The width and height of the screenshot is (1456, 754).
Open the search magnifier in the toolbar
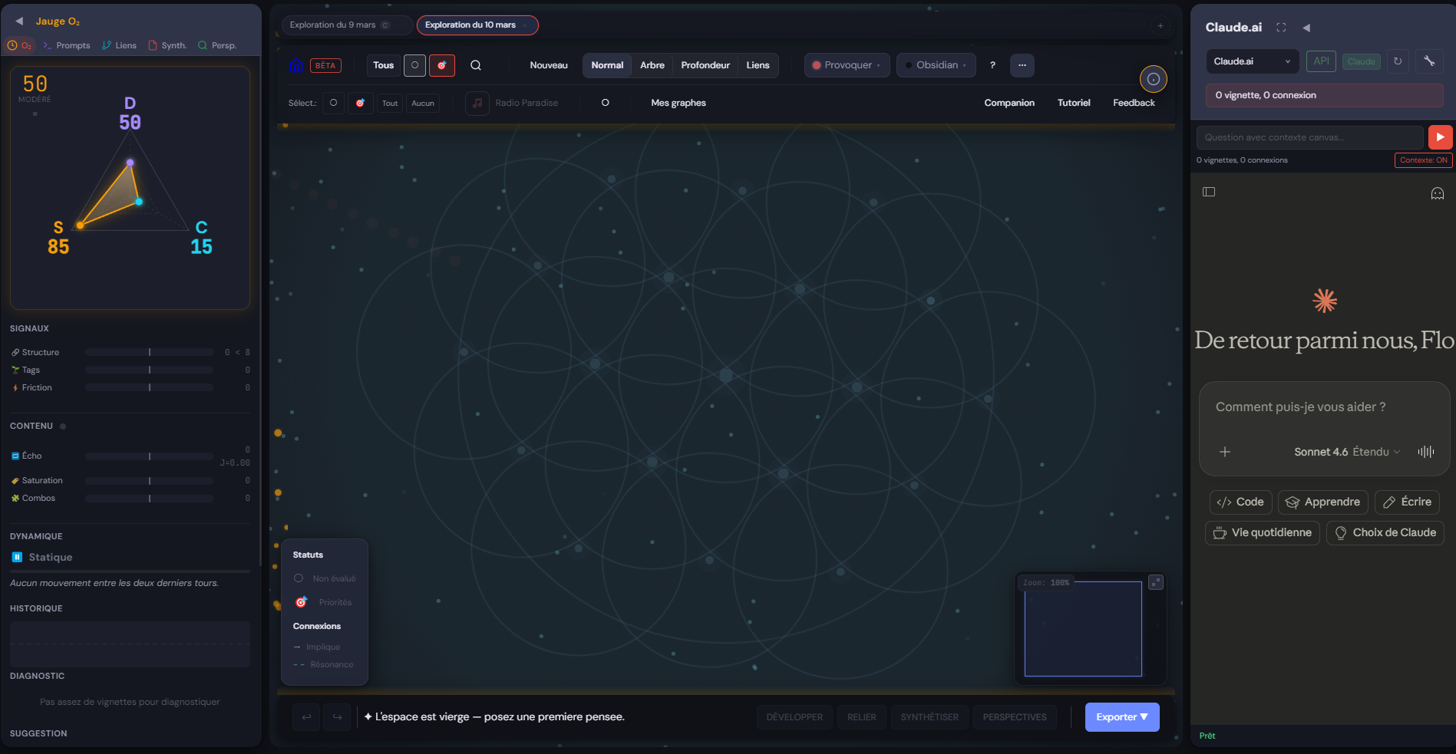pyautogui.click(x=476, y=65)
